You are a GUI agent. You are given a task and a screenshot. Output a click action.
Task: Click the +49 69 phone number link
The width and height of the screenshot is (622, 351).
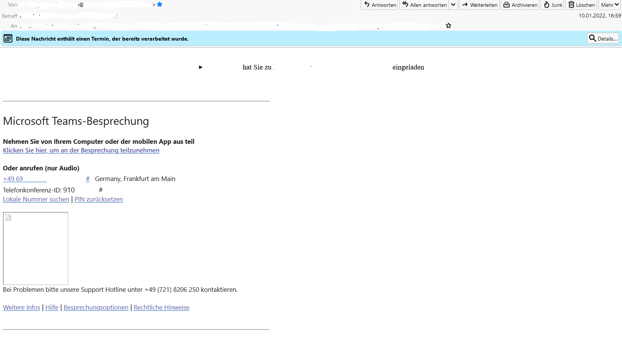[25, 179]
